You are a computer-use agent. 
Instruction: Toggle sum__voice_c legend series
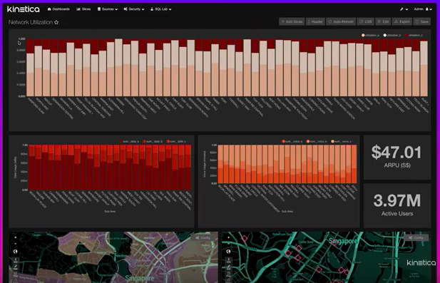point(341,141)
